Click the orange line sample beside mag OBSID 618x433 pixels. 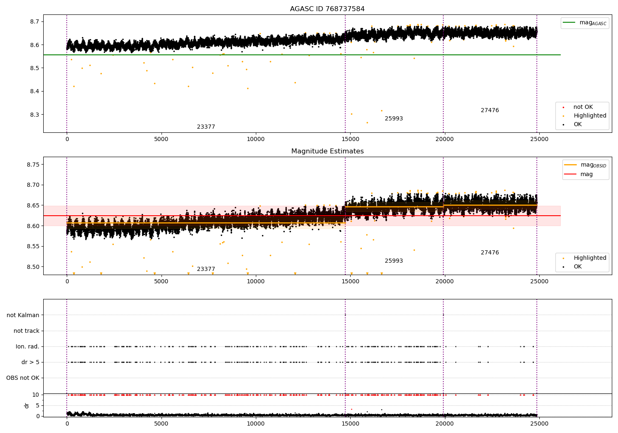(570, 165)
